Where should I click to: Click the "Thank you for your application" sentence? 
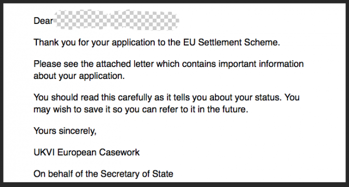click(x=156, y=43)
